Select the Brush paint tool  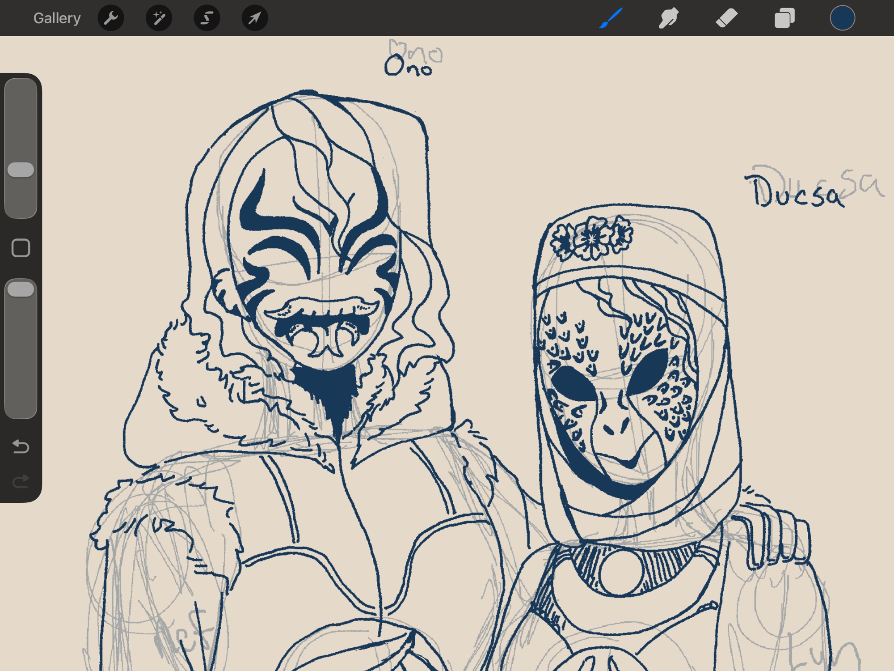pyautogui.click(x=611, y=18)
